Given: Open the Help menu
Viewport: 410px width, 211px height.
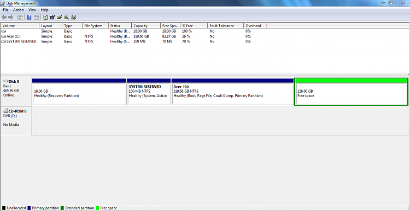Looking at the screenshot, I should 44,10.
